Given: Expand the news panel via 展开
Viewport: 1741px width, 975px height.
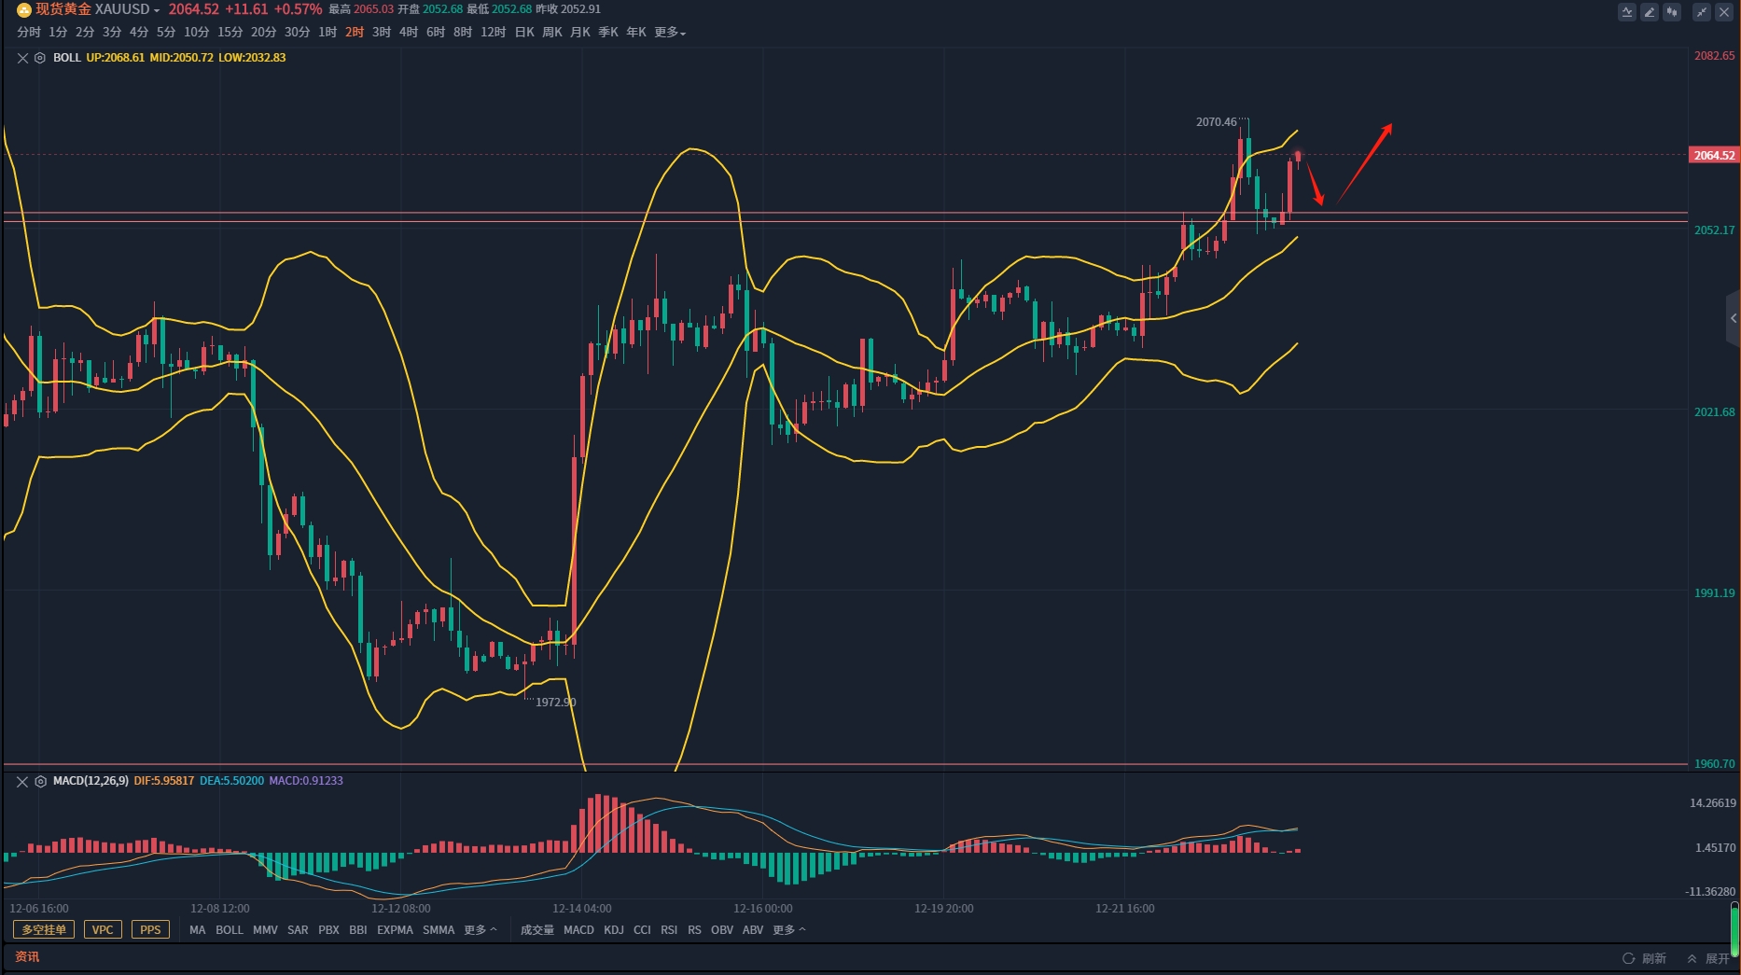Looking at the screenshot, I should [1709, 958].
